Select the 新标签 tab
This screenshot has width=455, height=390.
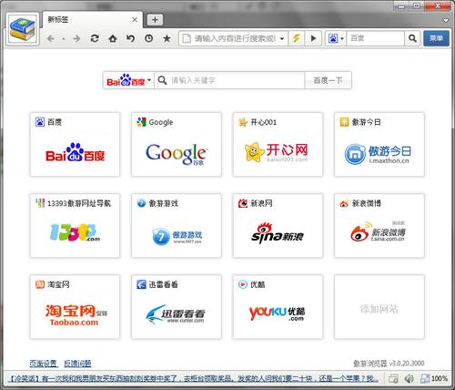coord(93,20)
